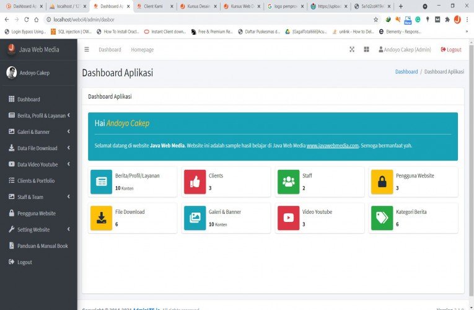Click the Pengguna Website lock icon box
The width and height of the screenshot is (474, 310).
382,182
